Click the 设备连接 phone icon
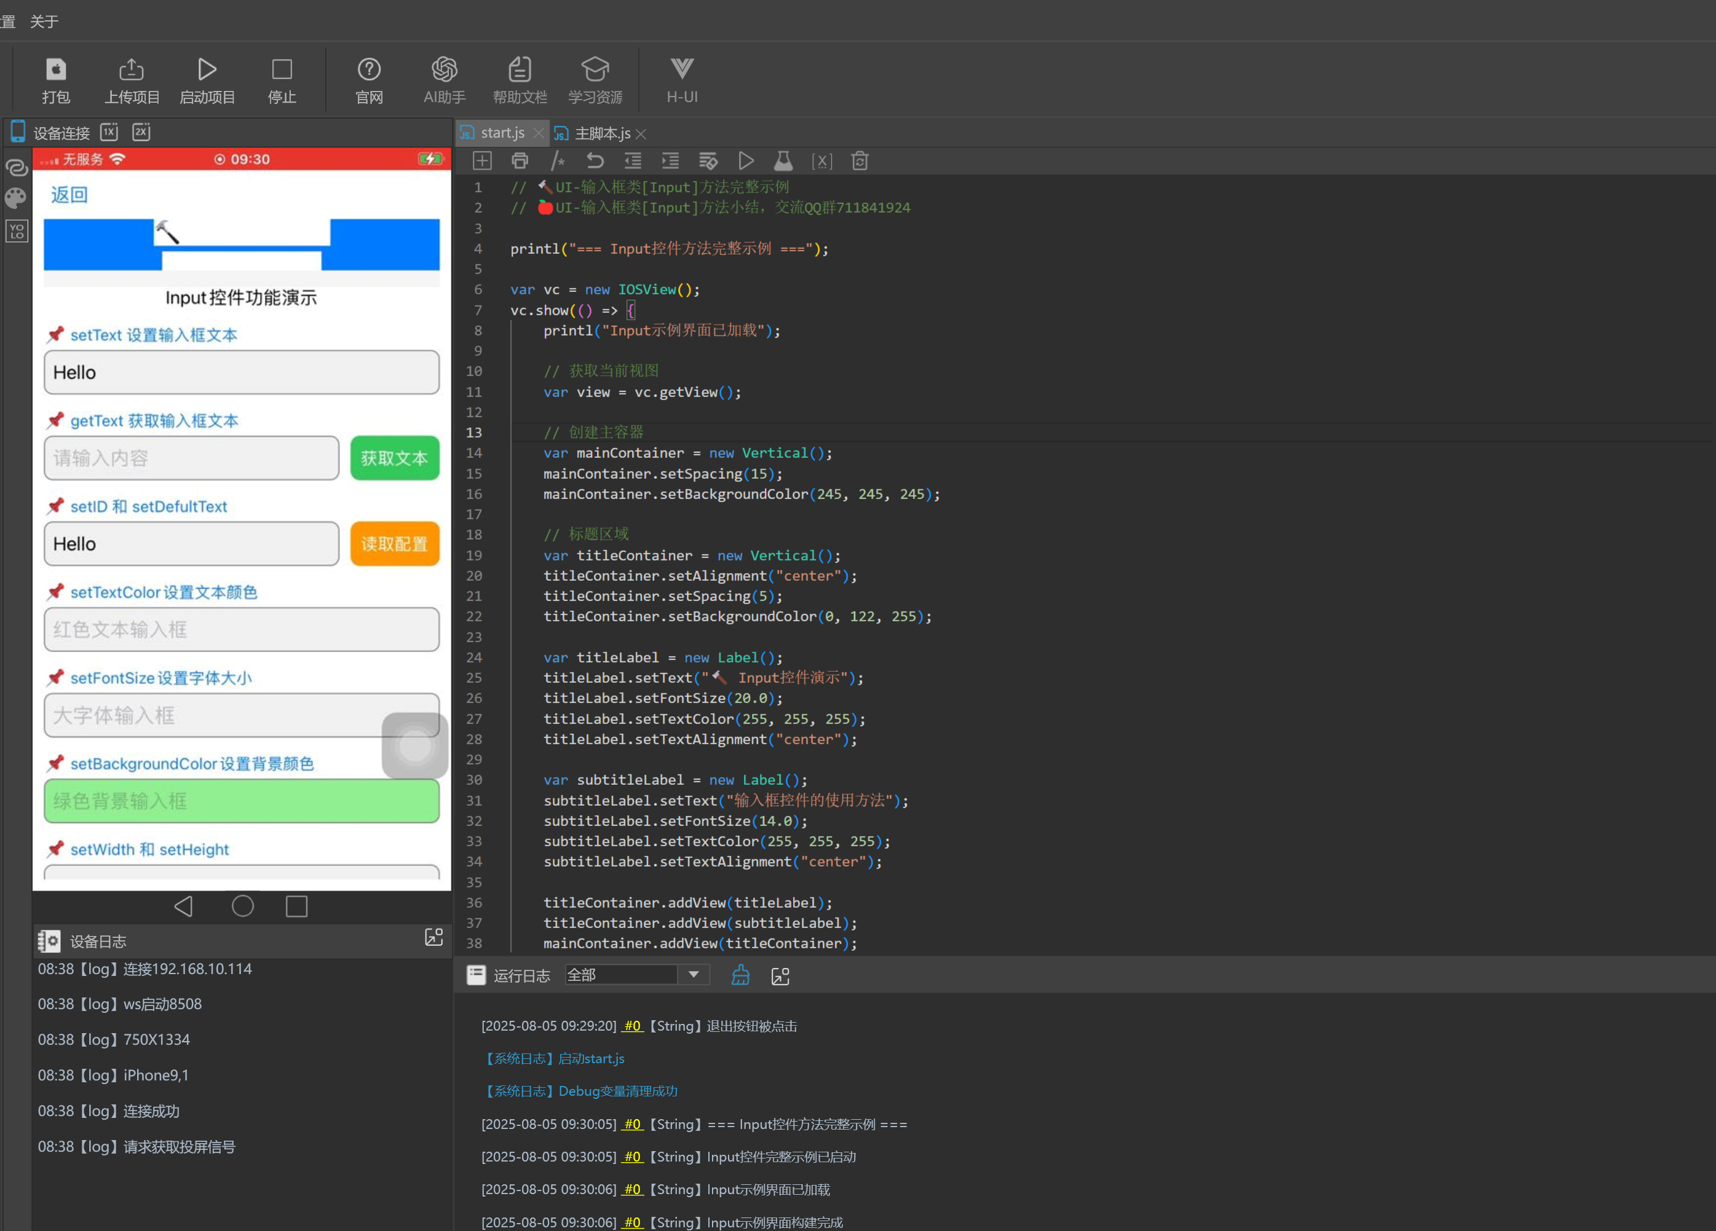 18,132
